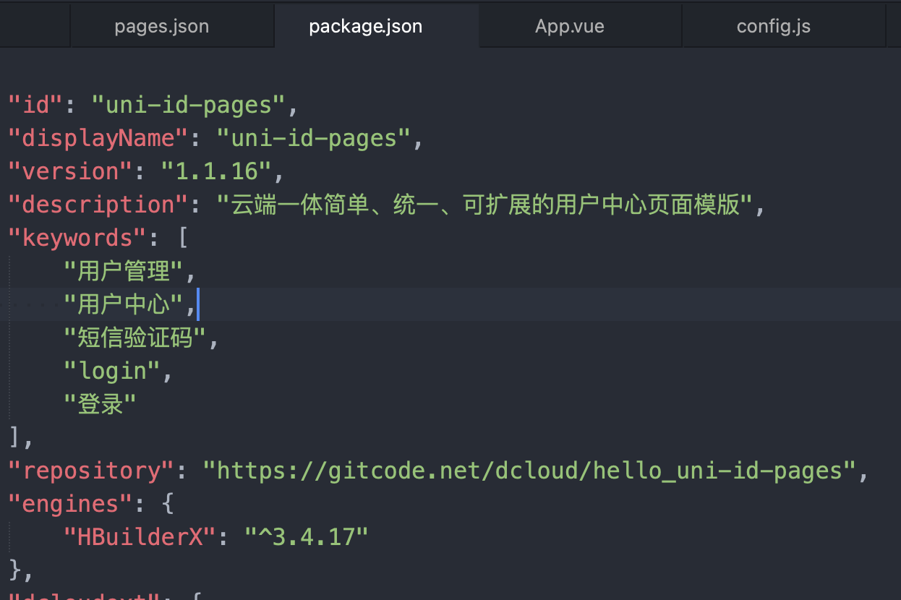Select the package.json tab
Viewport: 901px width, 600px height.
[365, 27]
